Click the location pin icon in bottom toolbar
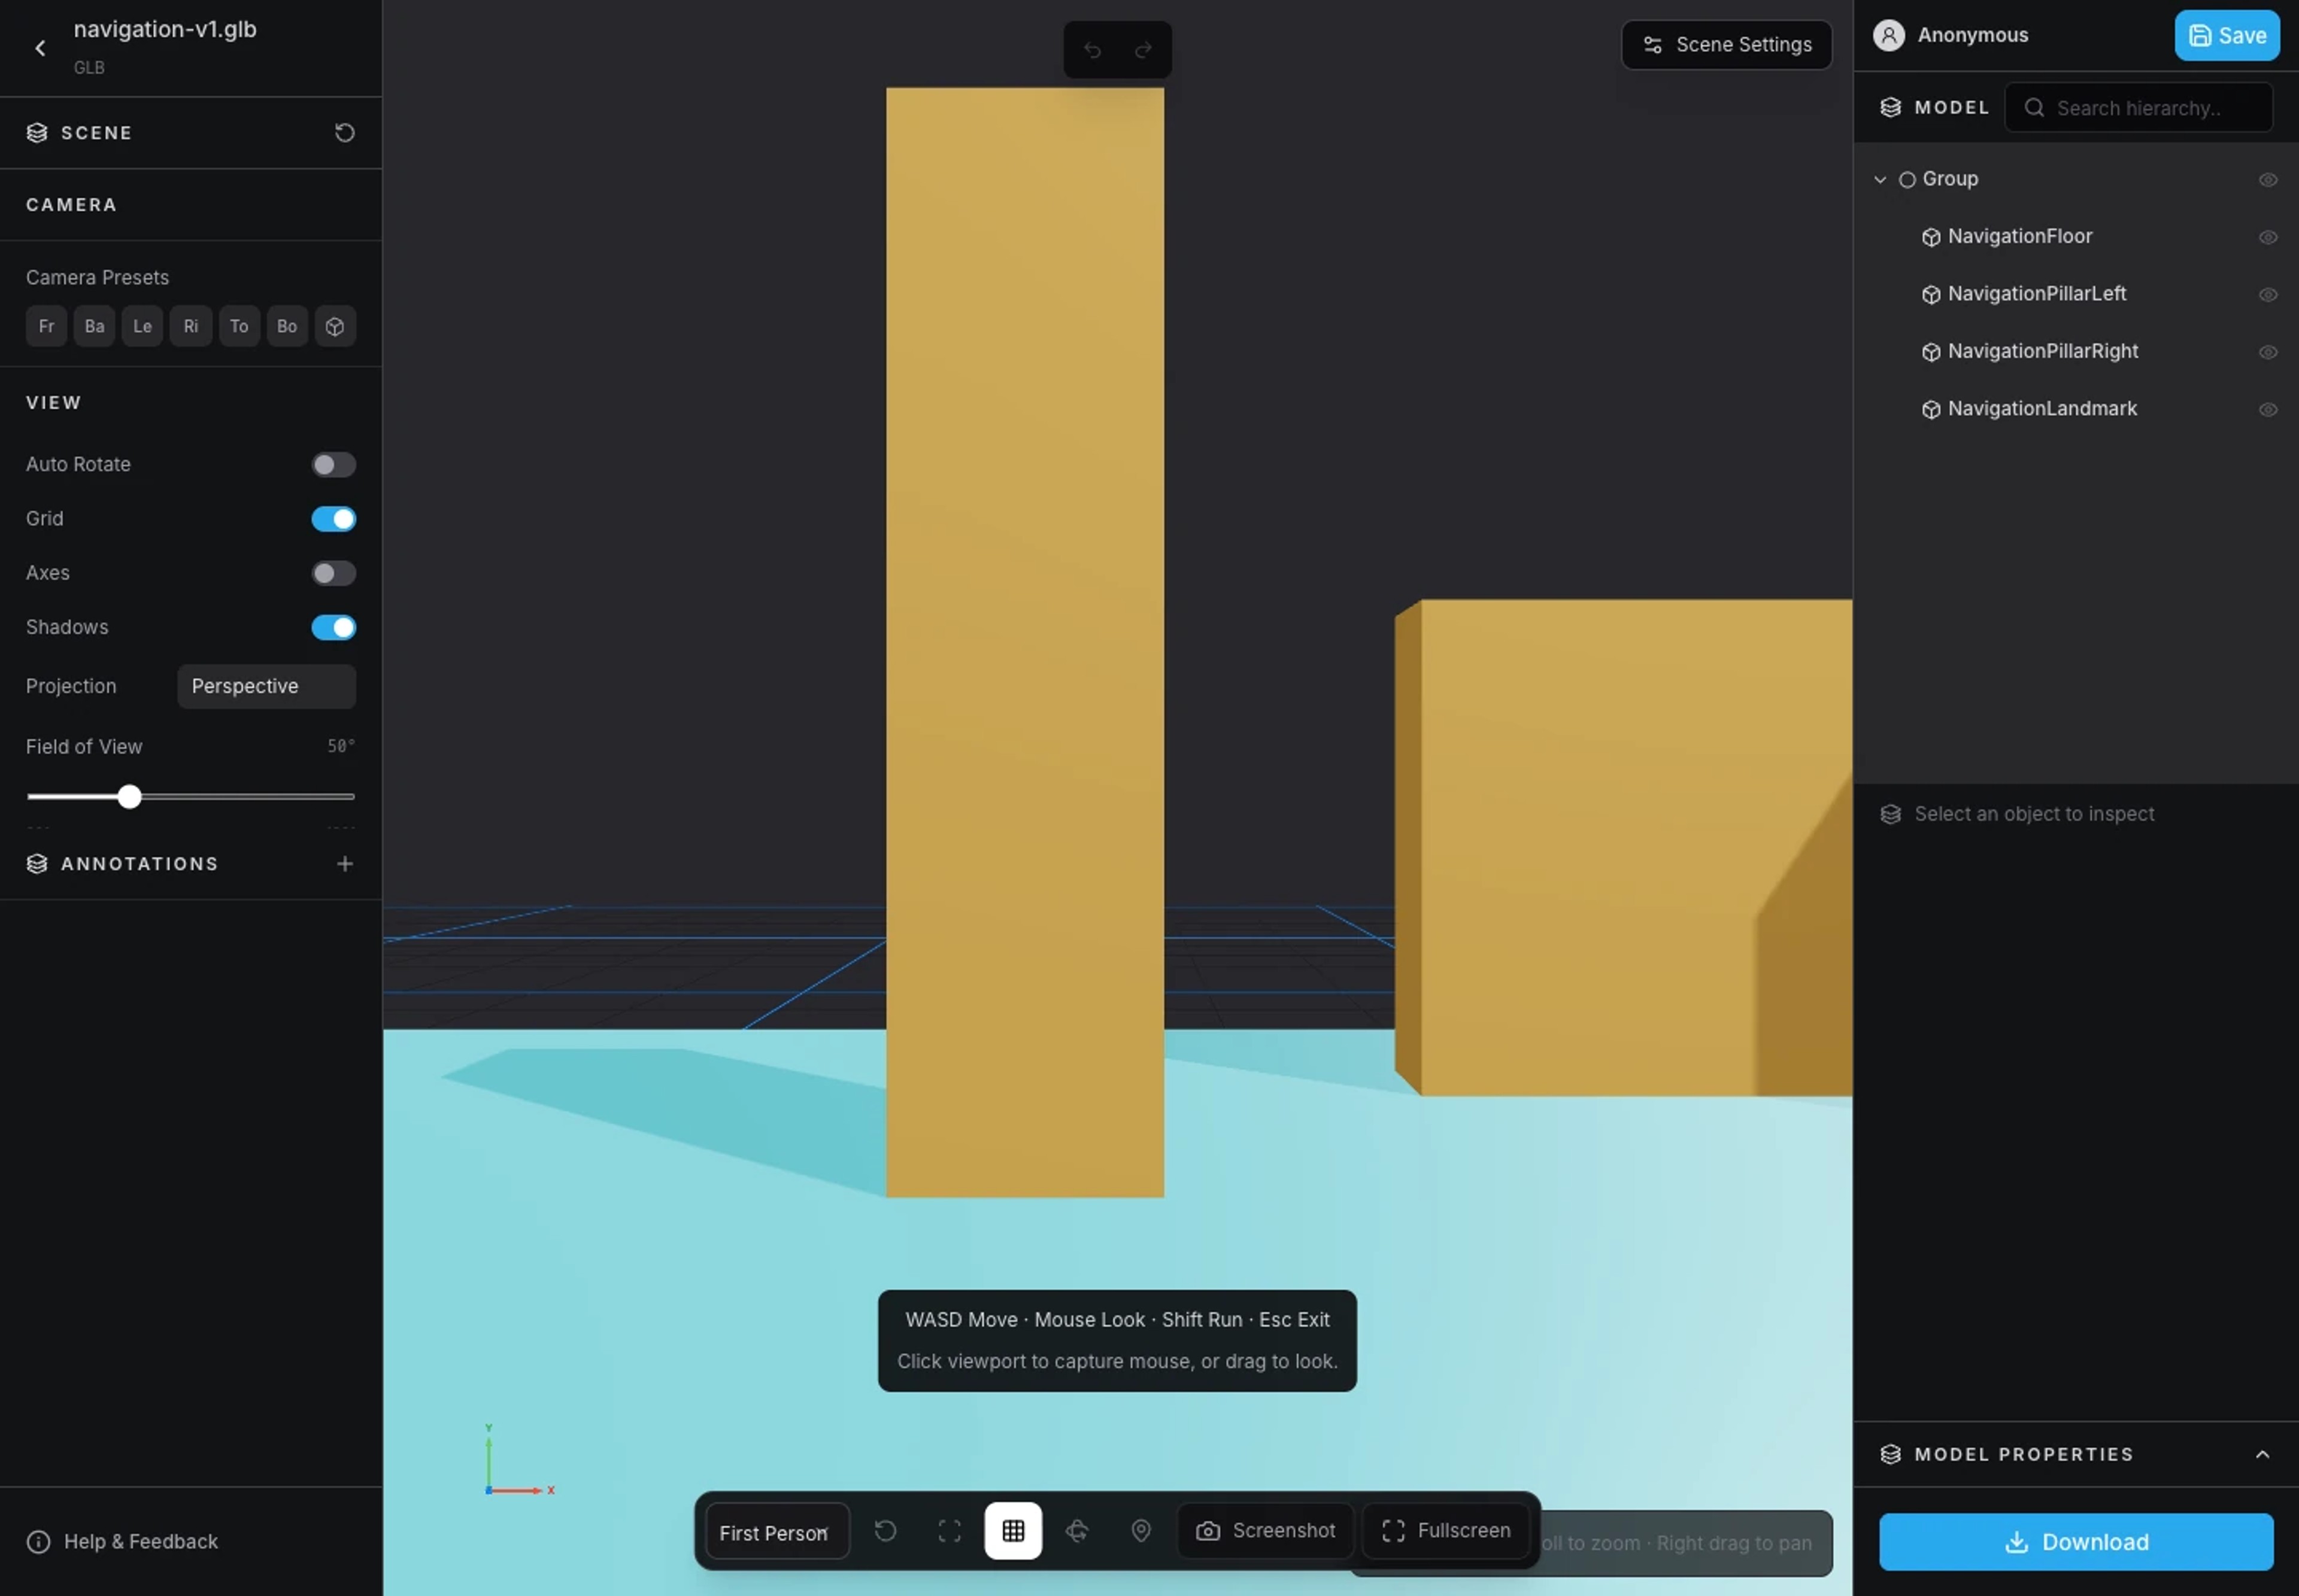2299x1596 pixels. (1142, 1530)
